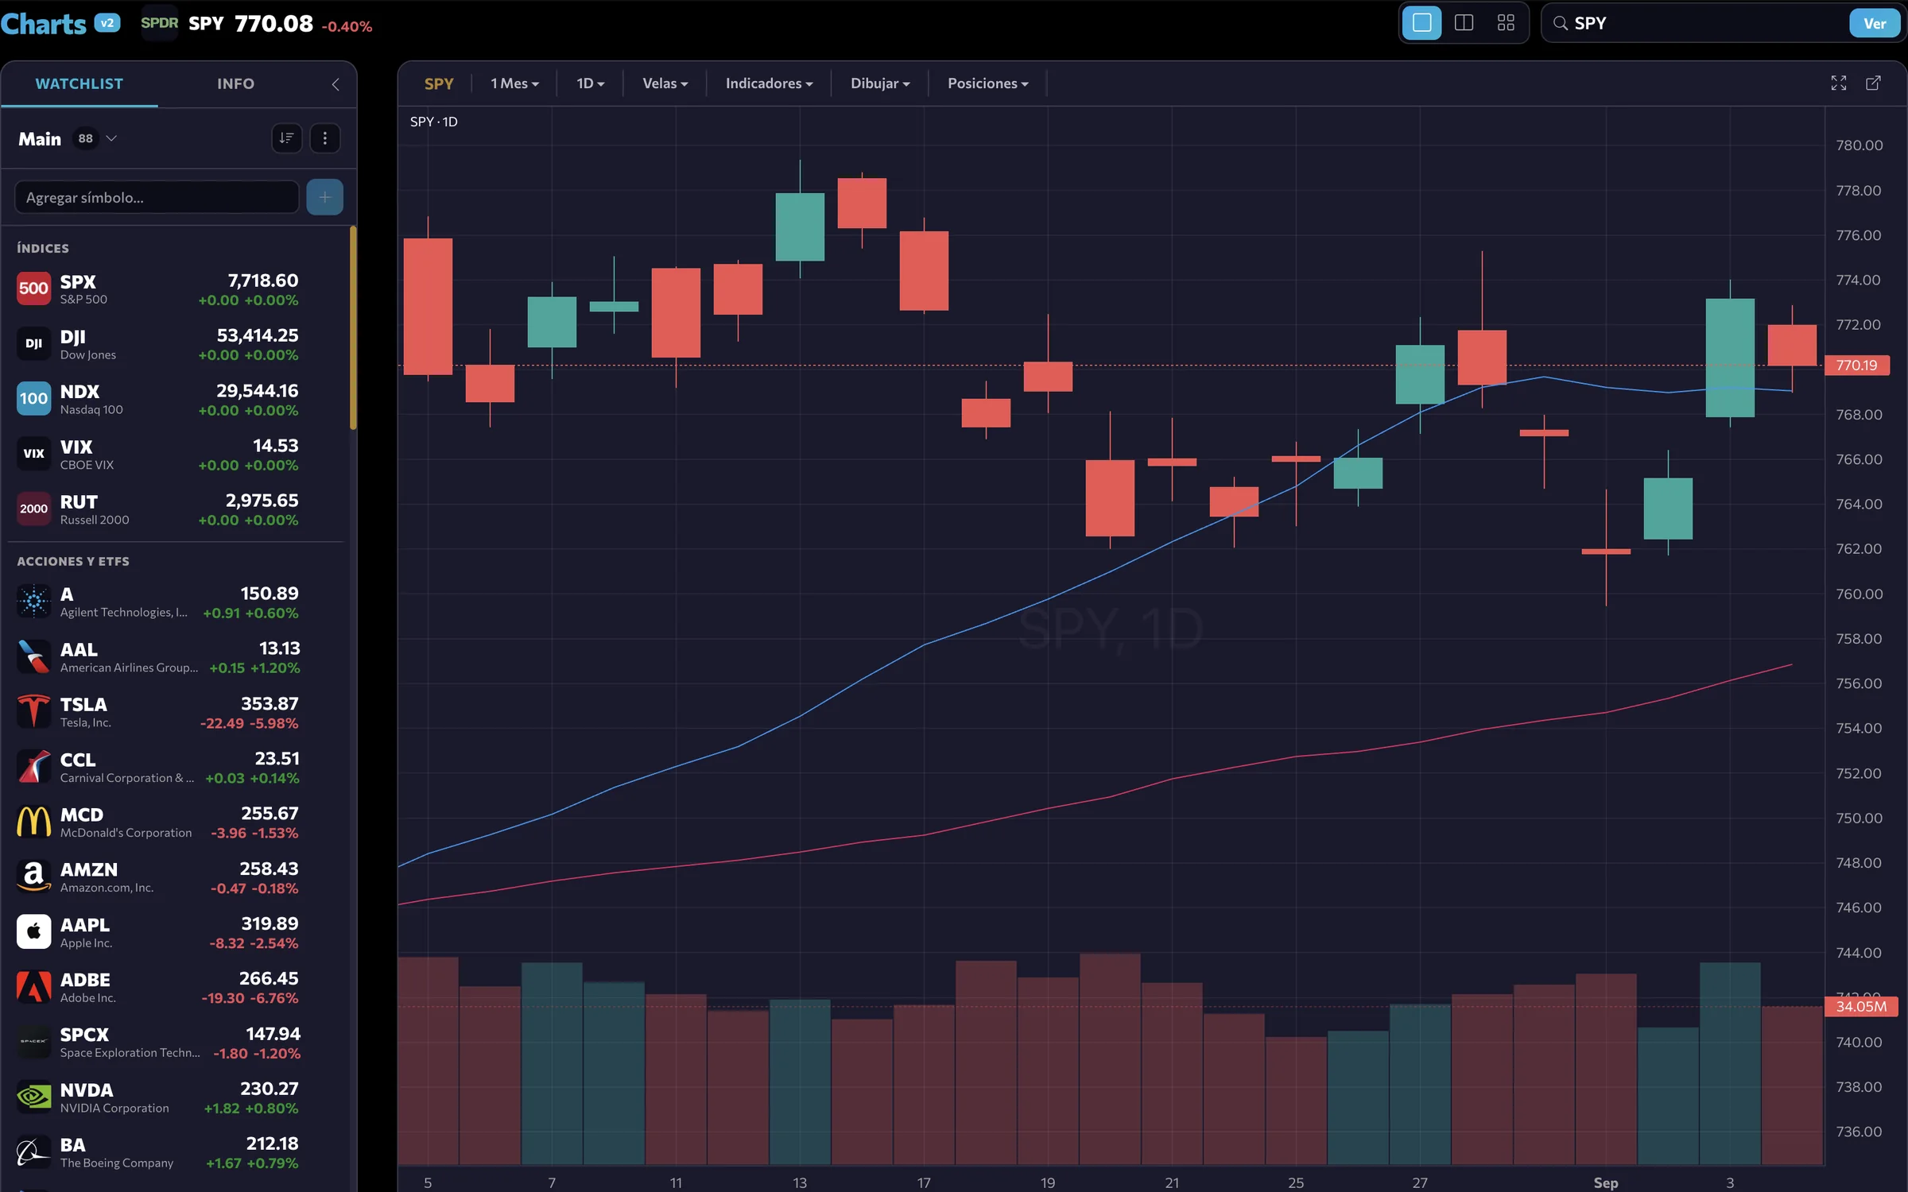
Task: Click the SPY 770.08 header quote
Action: [250, 23]
